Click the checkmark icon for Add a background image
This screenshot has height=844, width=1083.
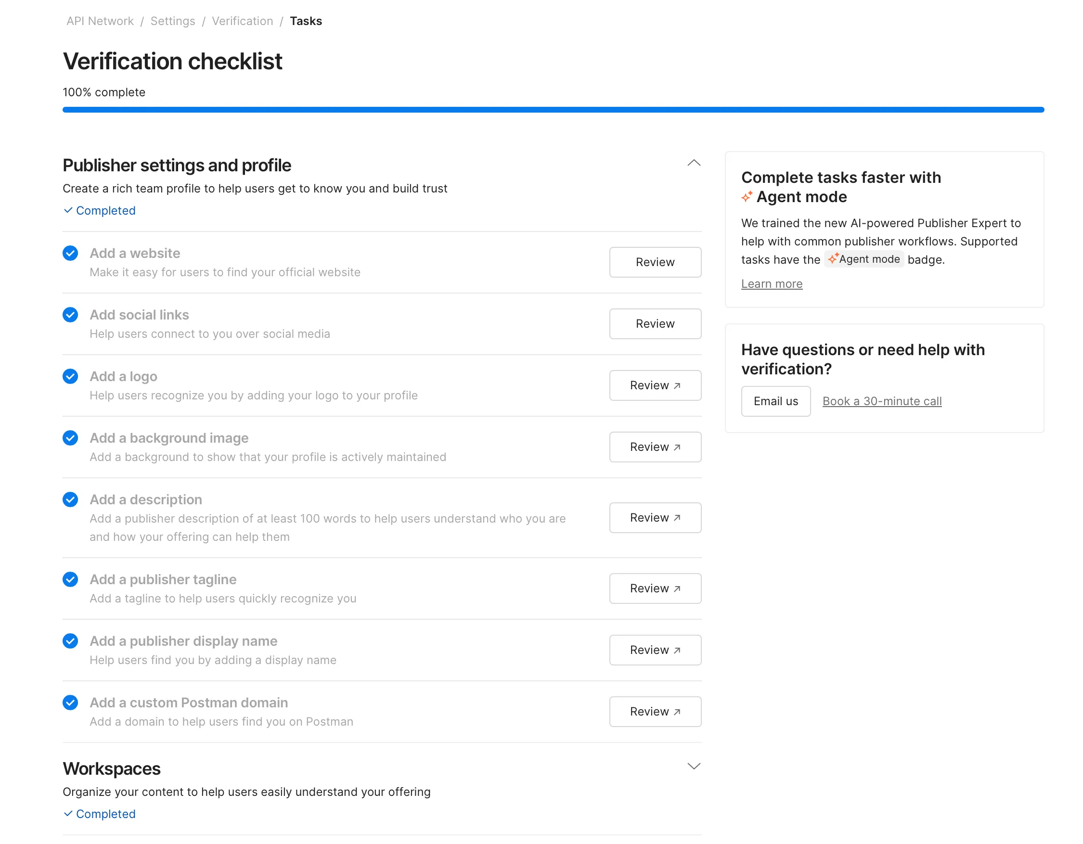[x=70, y=437]
